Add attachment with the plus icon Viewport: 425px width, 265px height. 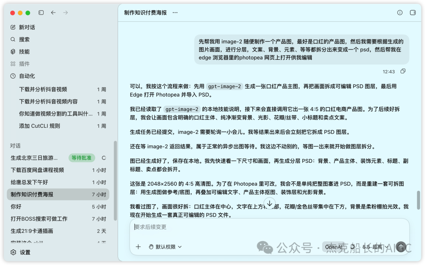point(138,247)
